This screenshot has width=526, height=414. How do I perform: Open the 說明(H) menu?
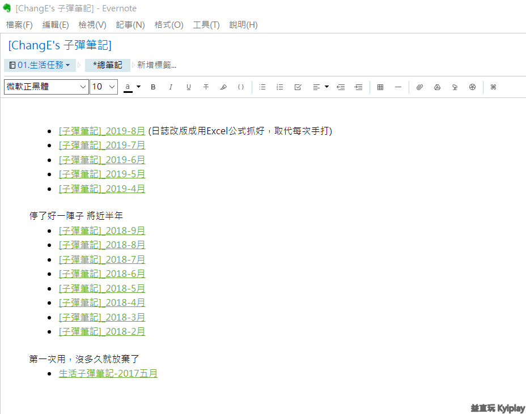coord(243,25)
